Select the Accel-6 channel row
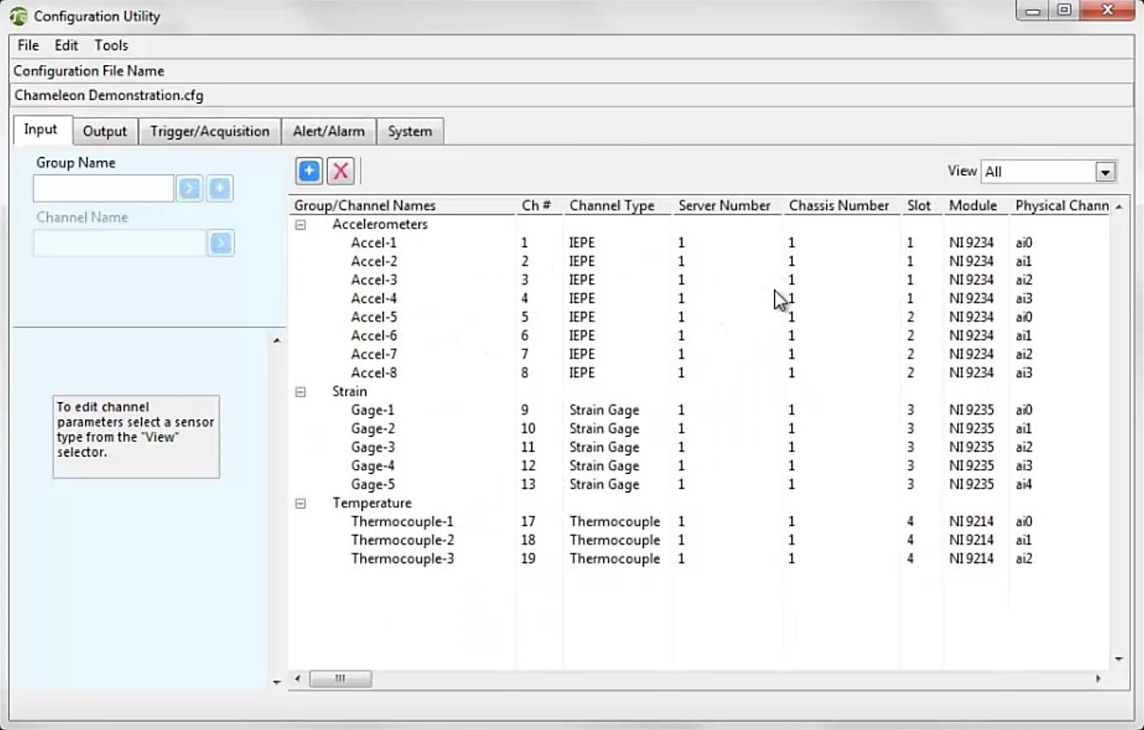 pyautogui.click(x=700, y=336)
